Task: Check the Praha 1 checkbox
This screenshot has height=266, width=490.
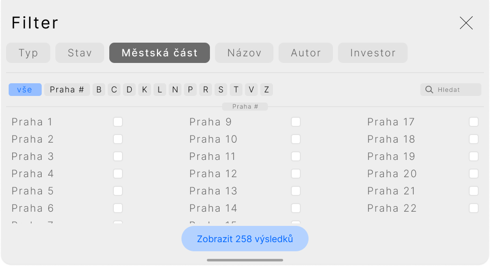Action: (x=118, y=122)
